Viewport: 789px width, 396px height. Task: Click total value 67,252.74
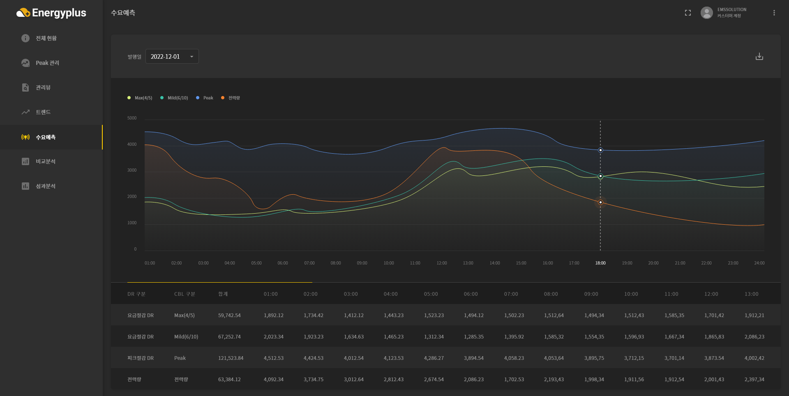click(229, 337)
